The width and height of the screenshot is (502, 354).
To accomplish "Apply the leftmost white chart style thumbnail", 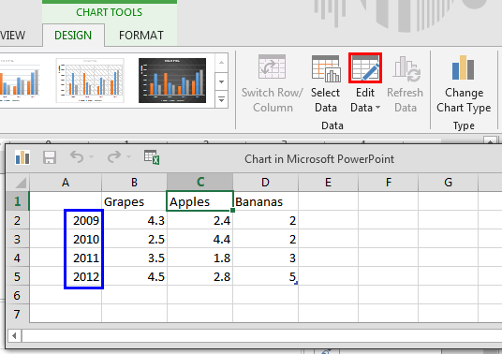I will coord(20,81).
